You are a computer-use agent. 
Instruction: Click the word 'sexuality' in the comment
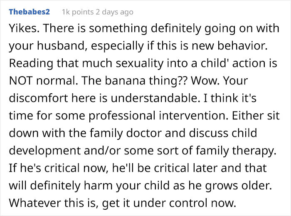click(x=140, y=64)
